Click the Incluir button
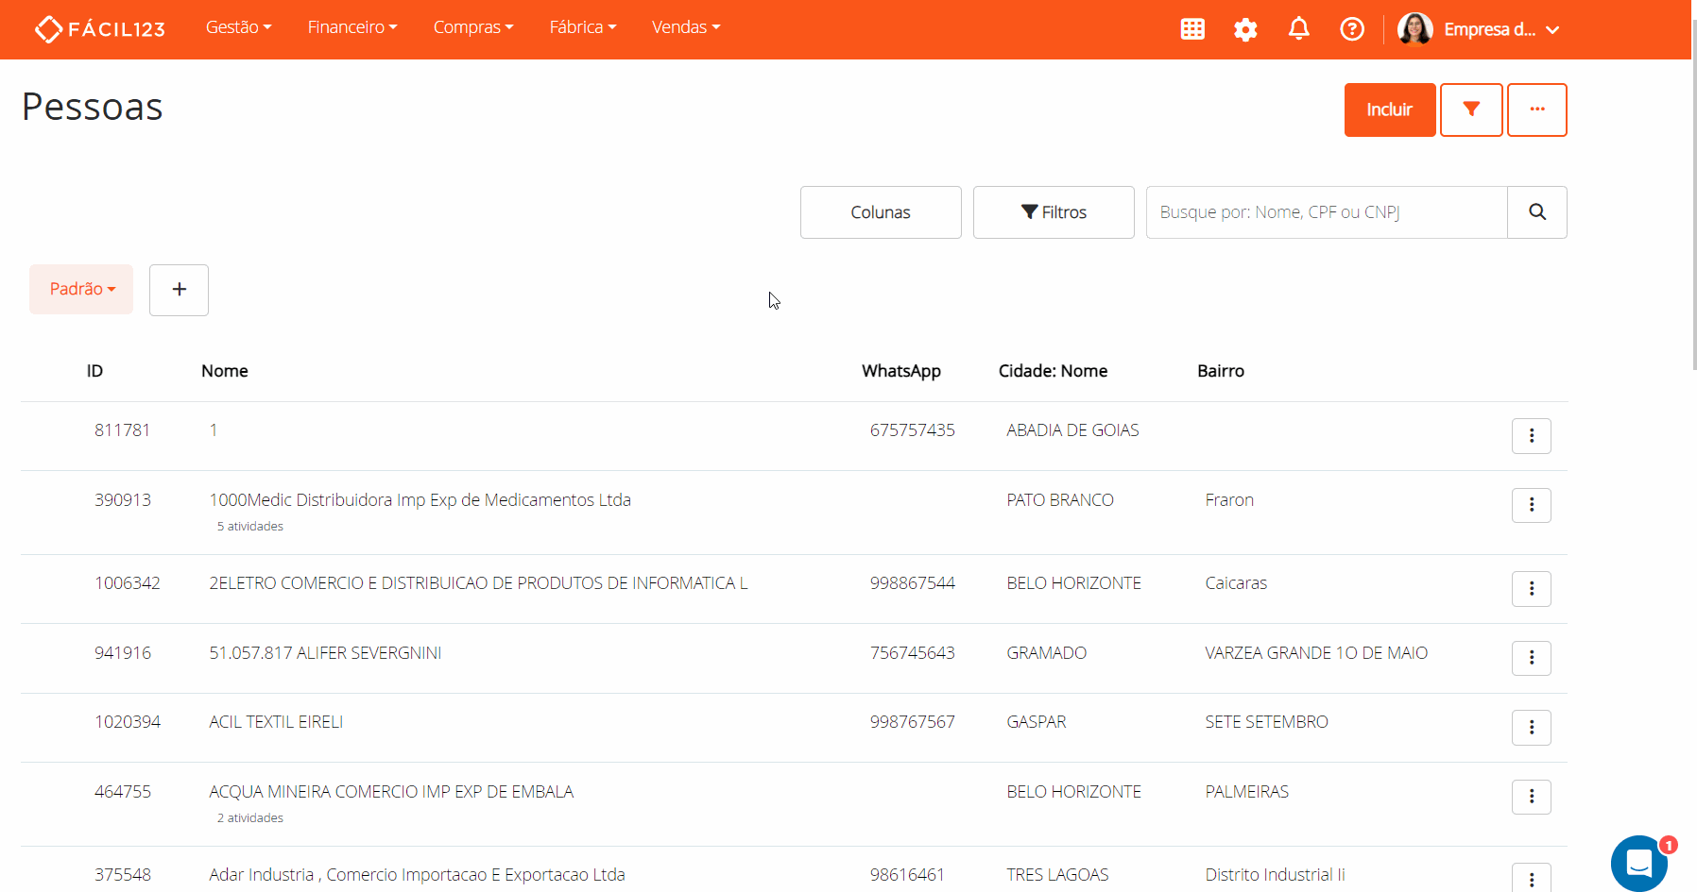Image resolution: width=1697 pixels, height=892 pixels. [x=1389, y=109]
